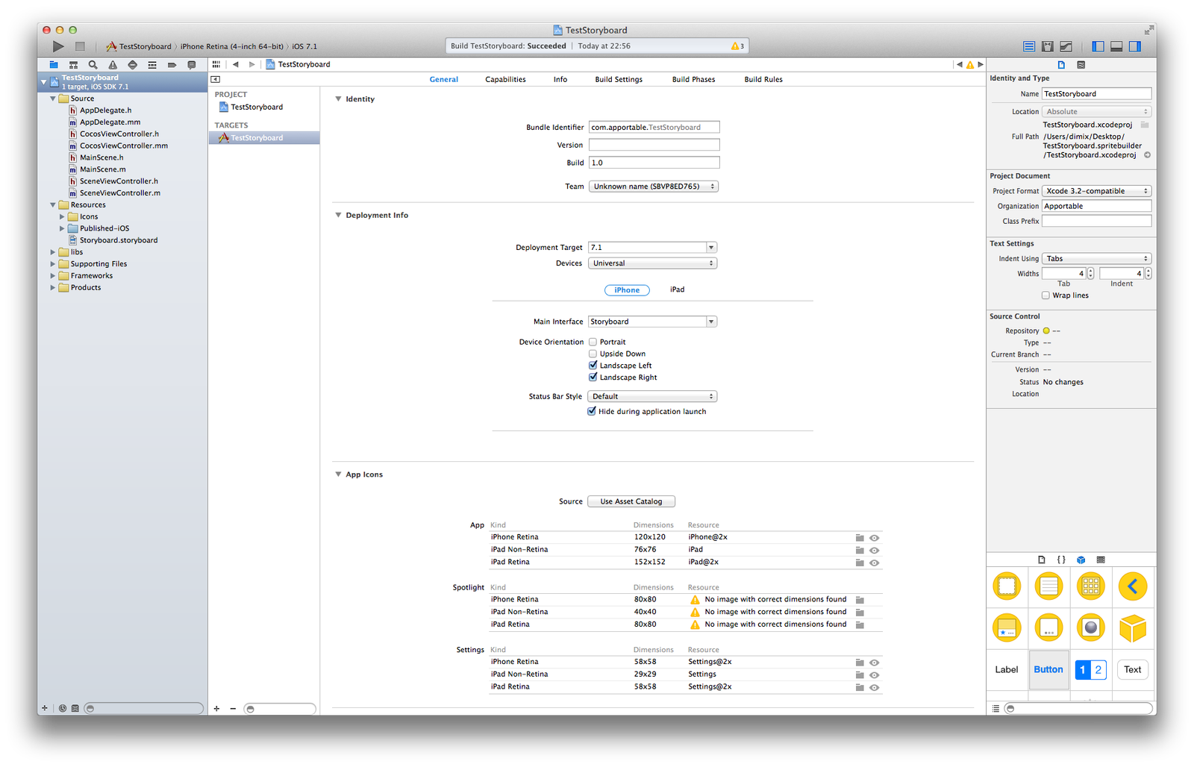Open the test navigator diamond icon
This screenshot has height=767, width=1194.
[x=132, y=65]
